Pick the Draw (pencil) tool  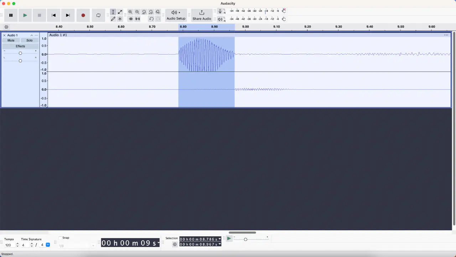(x=113, y=19)
